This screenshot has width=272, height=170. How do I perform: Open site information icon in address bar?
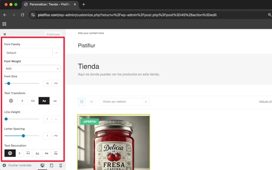[33, 15]
